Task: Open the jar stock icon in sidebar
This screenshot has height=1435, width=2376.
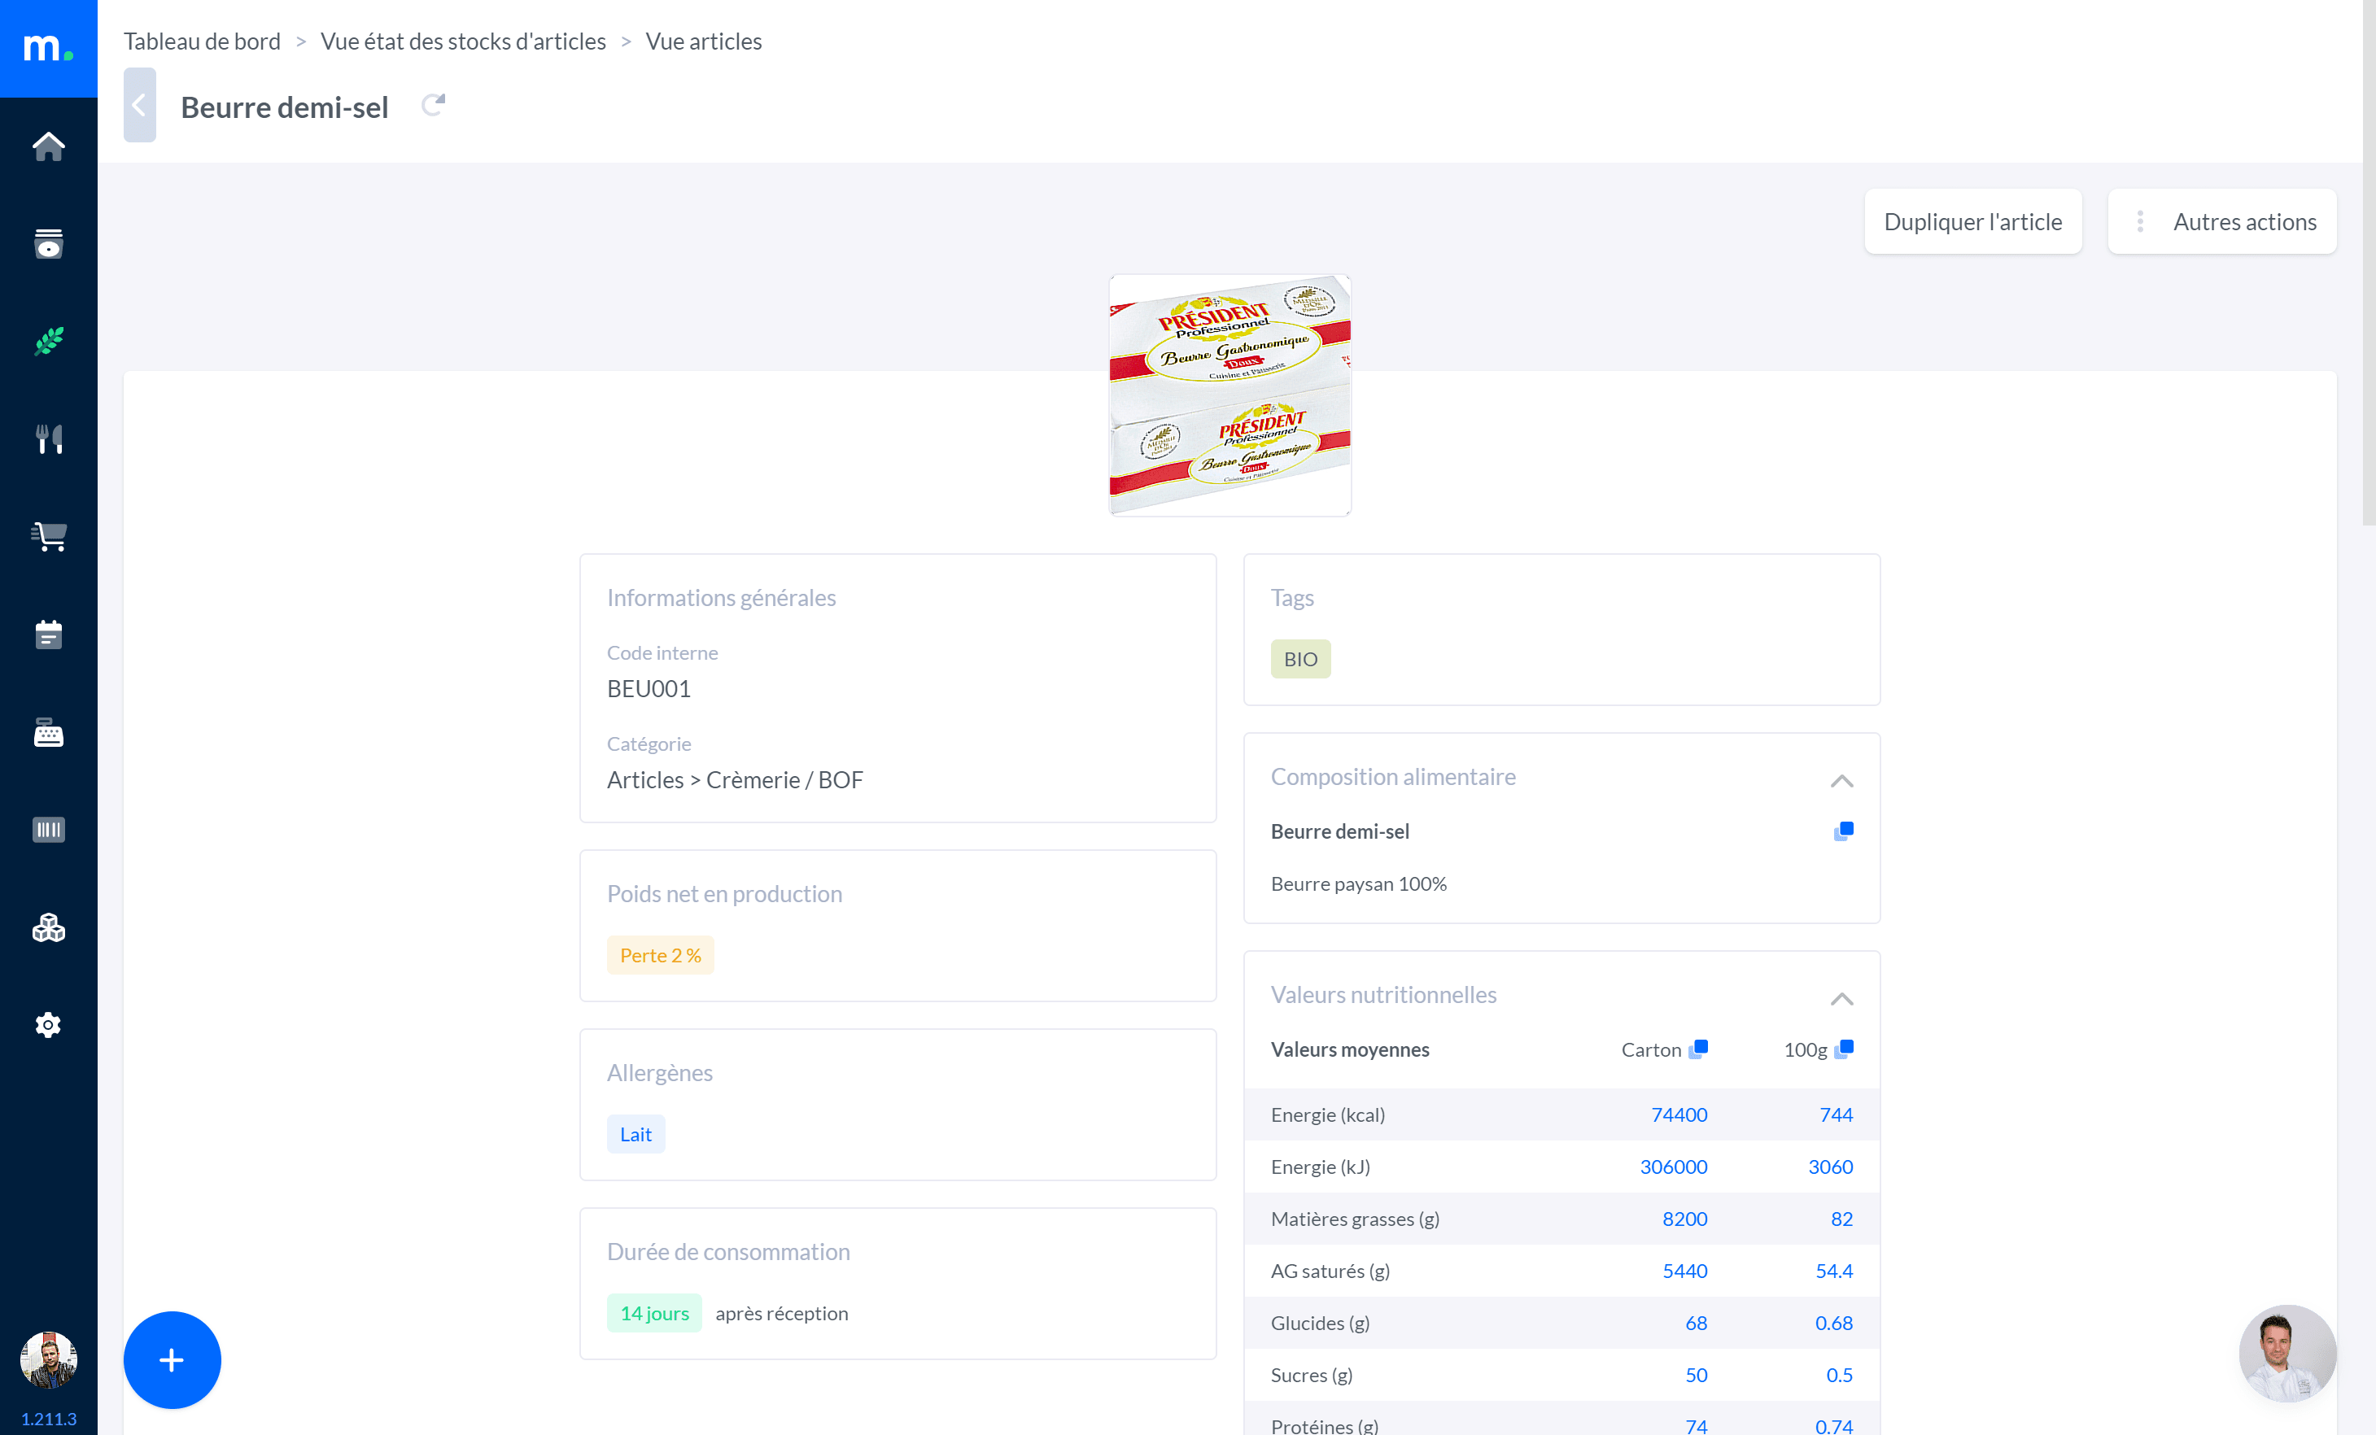Action: coord(48,244)
